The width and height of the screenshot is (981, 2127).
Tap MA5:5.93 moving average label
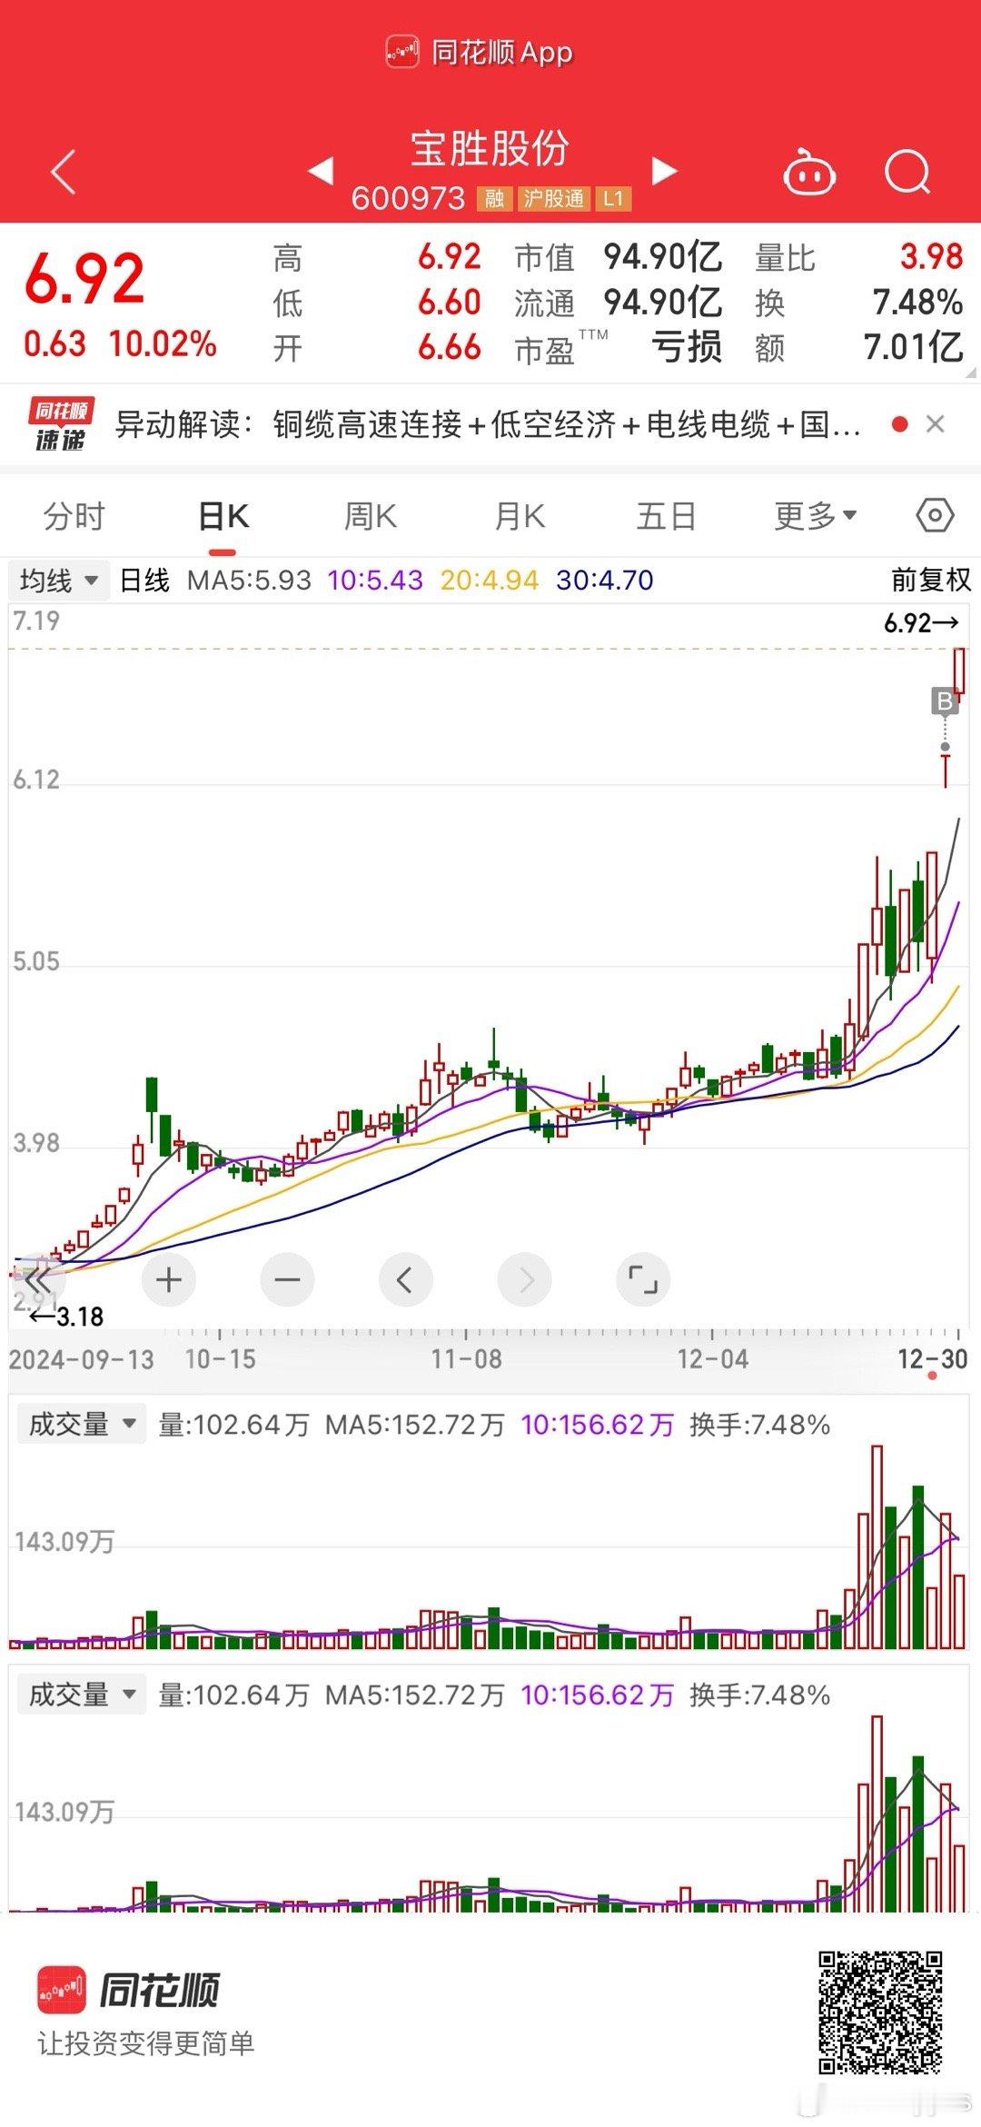tap(249, 580)
